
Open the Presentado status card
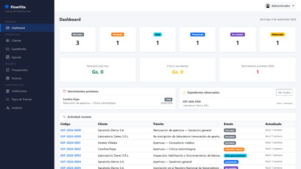pos(198,39)
